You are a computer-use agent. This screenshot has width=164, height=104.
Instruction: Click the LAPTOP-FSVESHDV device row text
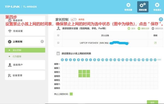tap(104, 43)
